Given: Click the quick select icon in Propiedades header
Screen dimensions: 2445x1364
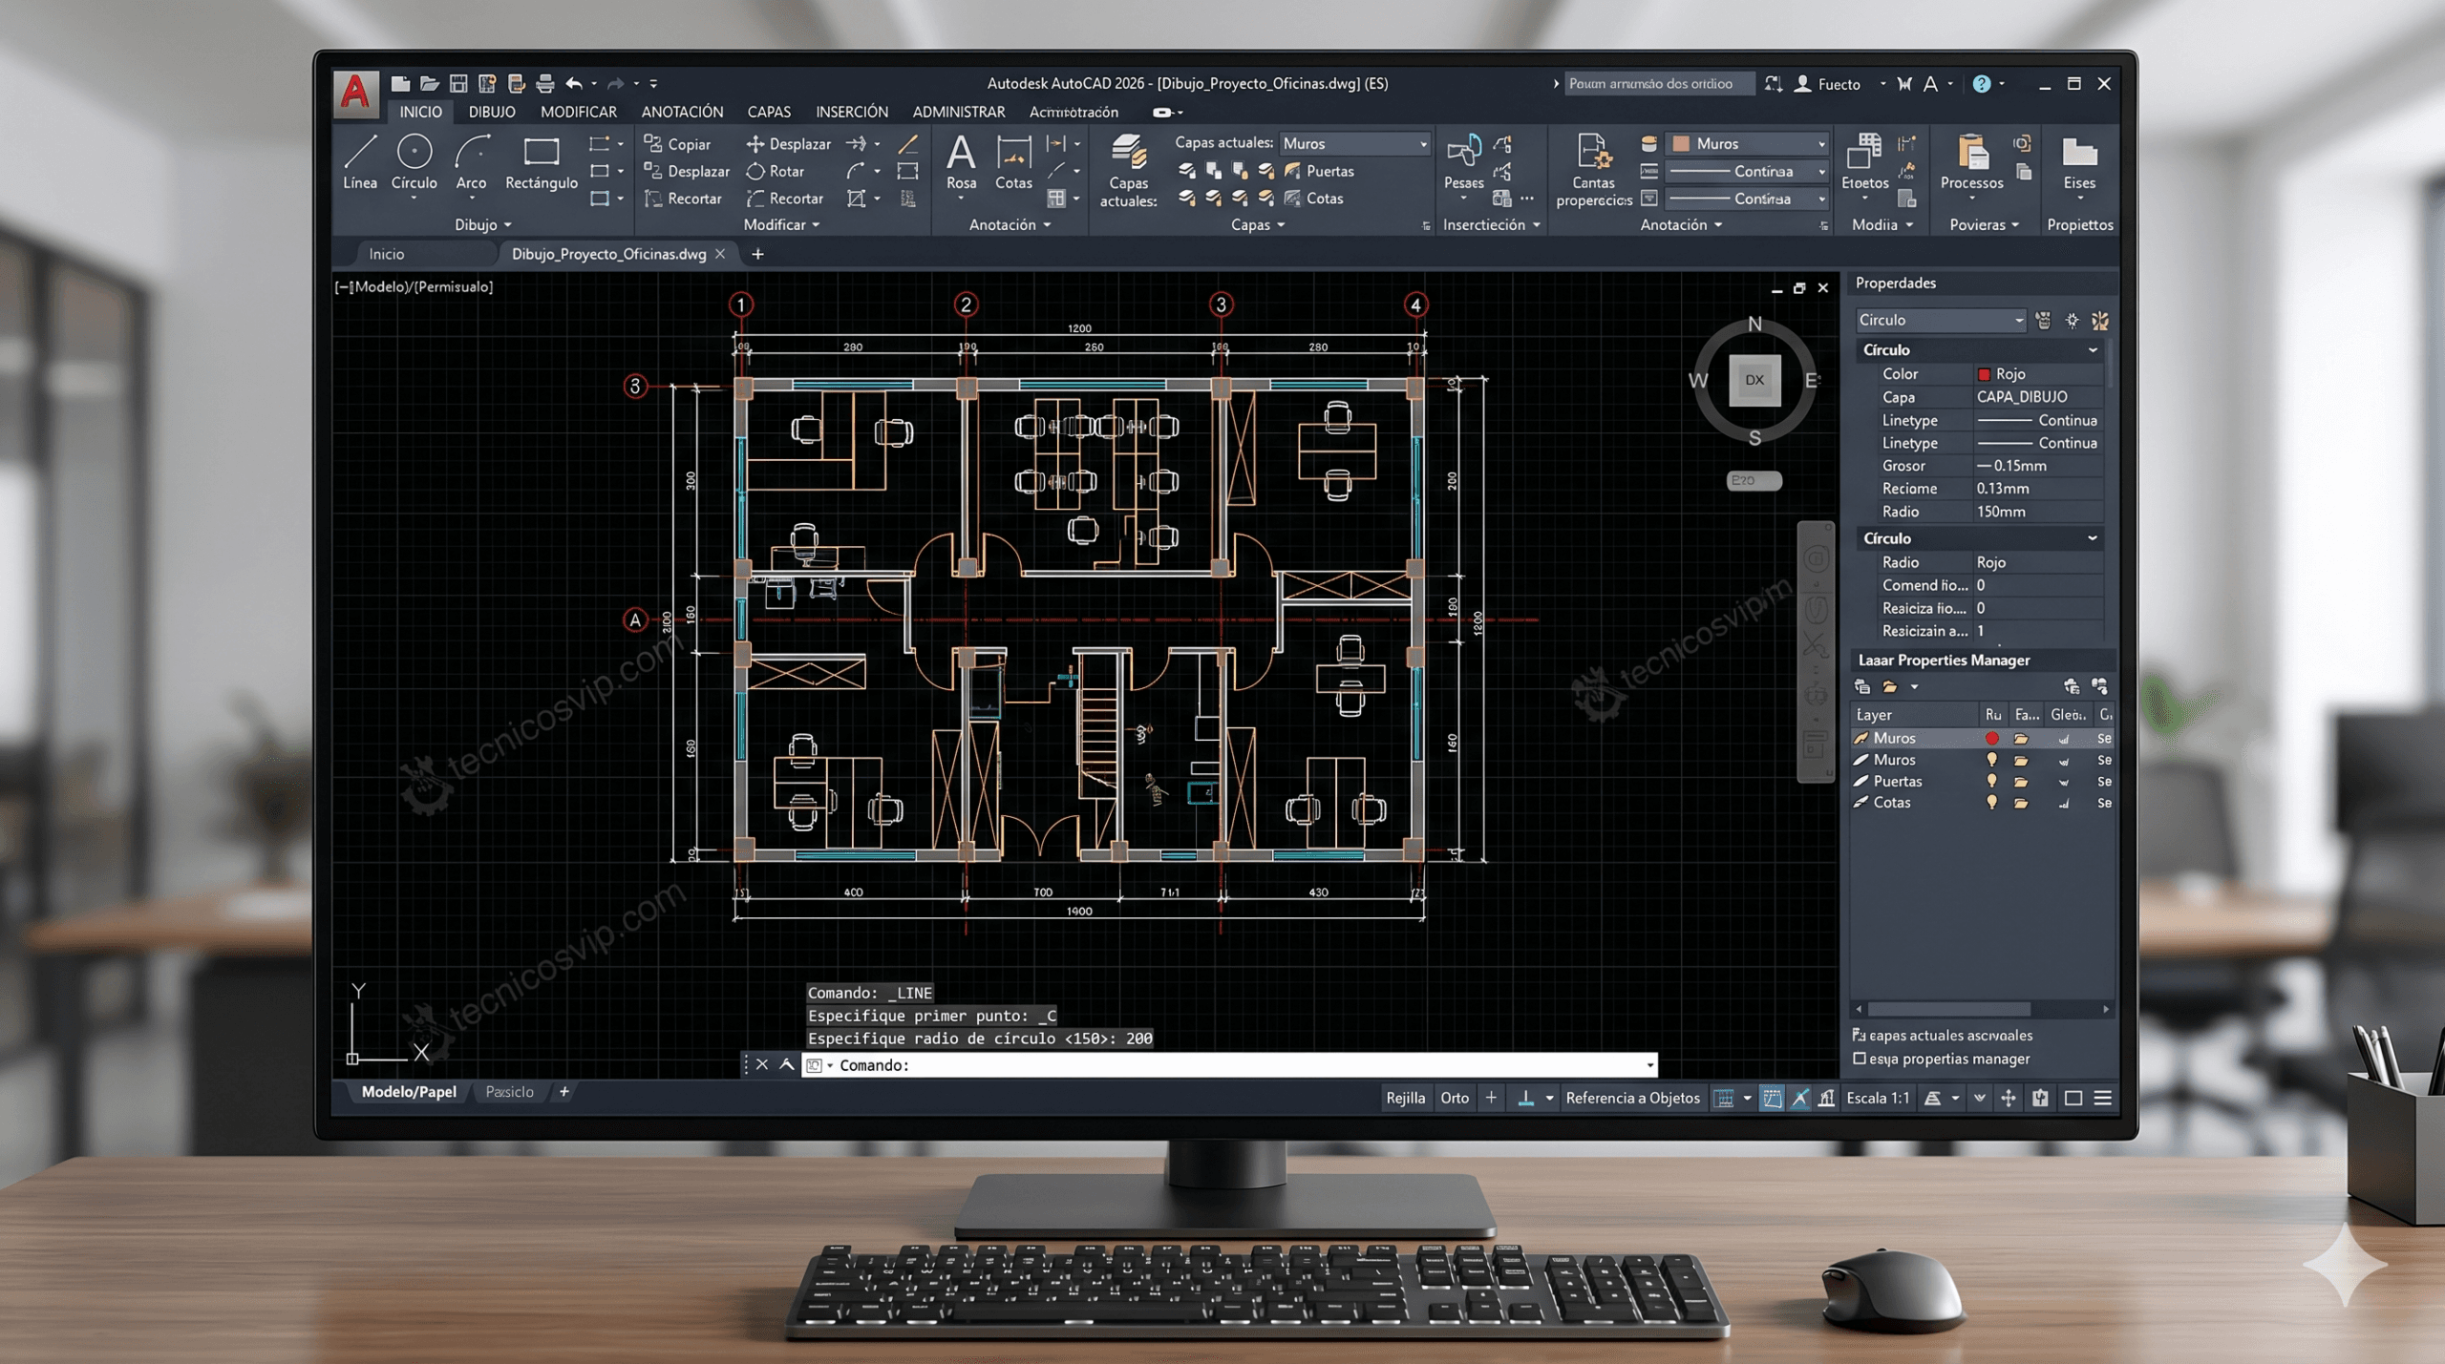Looking at the screenshot, I should [2099, 321].
